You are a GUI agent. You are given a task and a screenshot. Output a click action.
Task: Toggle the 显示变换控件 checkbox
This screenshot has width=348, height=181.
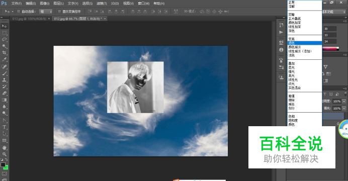click(59, 12)
